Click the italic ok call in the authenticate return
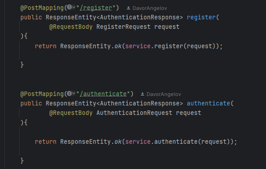Image resolution: width=266 pixels, height=169 pixels. point(118,142)
